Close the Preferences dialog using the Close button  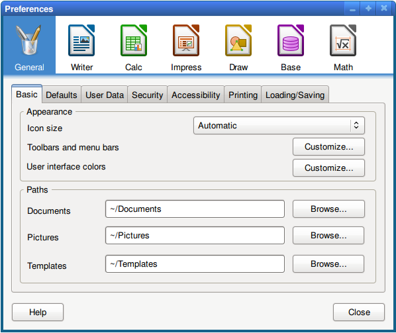(x=359, y=312)
